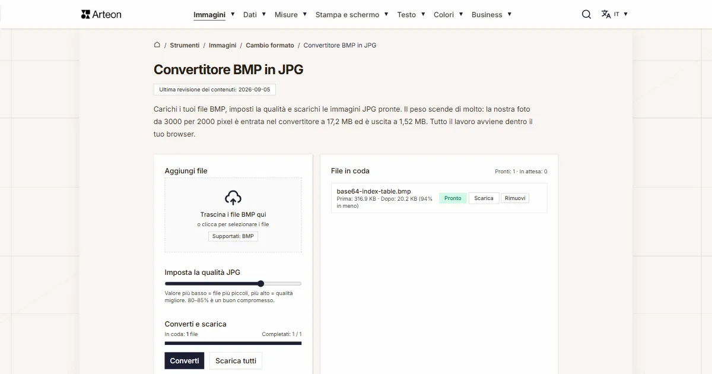Open the site search magnifier icon
The height and width of the screenshot is (374, 712).
pos(586,14)
